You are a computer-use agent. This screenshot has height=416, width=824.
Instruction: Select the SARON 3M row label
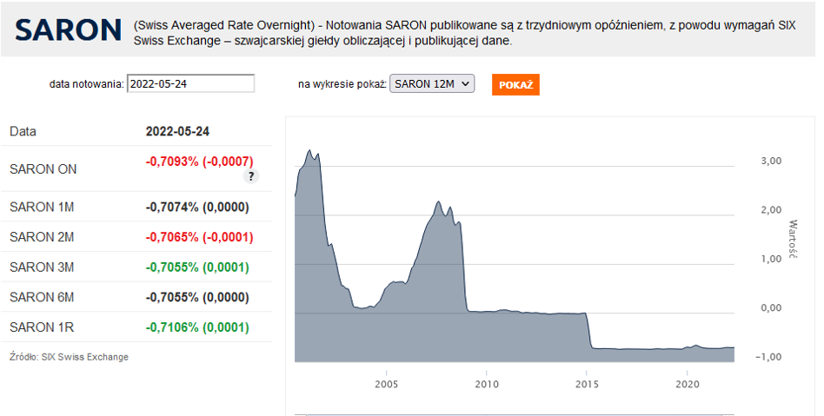click(42, 267)
